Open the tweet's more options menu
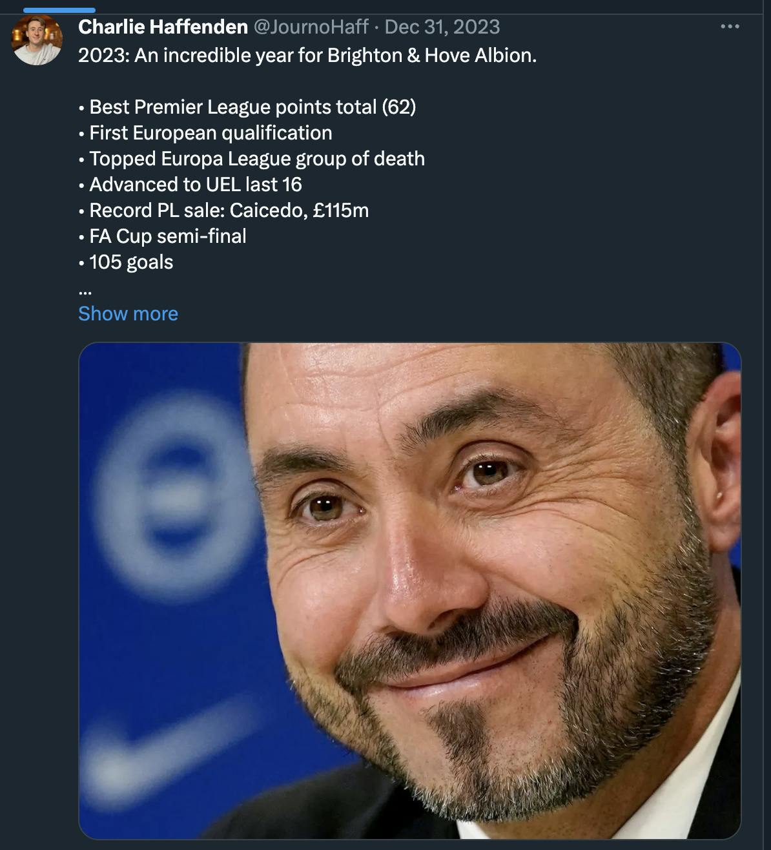The height and width of the screenshot is (850, 771). pos(729,26)
